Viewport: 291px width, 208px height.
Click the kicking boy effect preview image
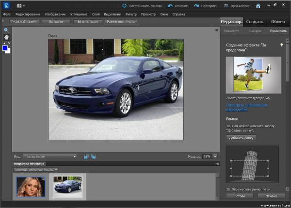pos(253,75)
